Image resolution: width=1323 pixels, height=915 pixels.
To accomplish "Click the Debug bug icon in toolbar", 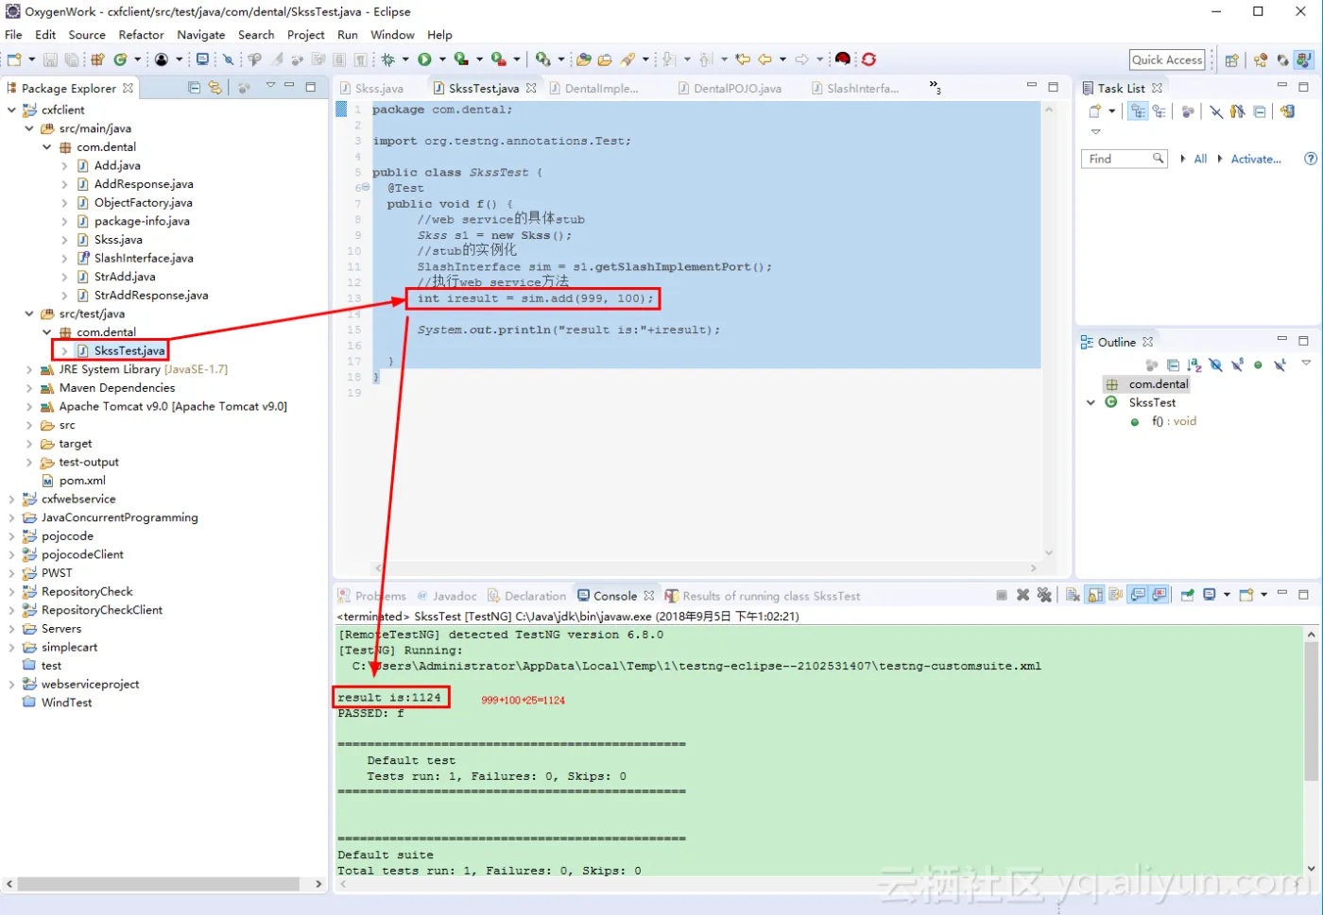I will (x=388, y=59).
